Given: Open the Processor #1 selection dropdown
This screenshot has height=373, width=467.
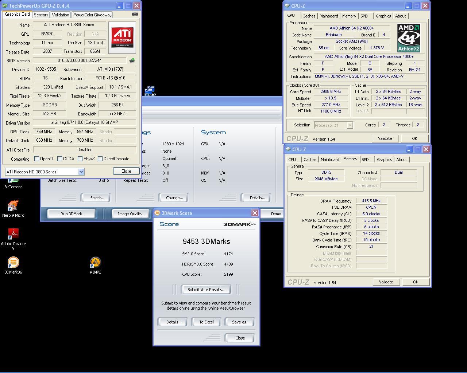Looking at the screenshot, I should click(350, 125).
